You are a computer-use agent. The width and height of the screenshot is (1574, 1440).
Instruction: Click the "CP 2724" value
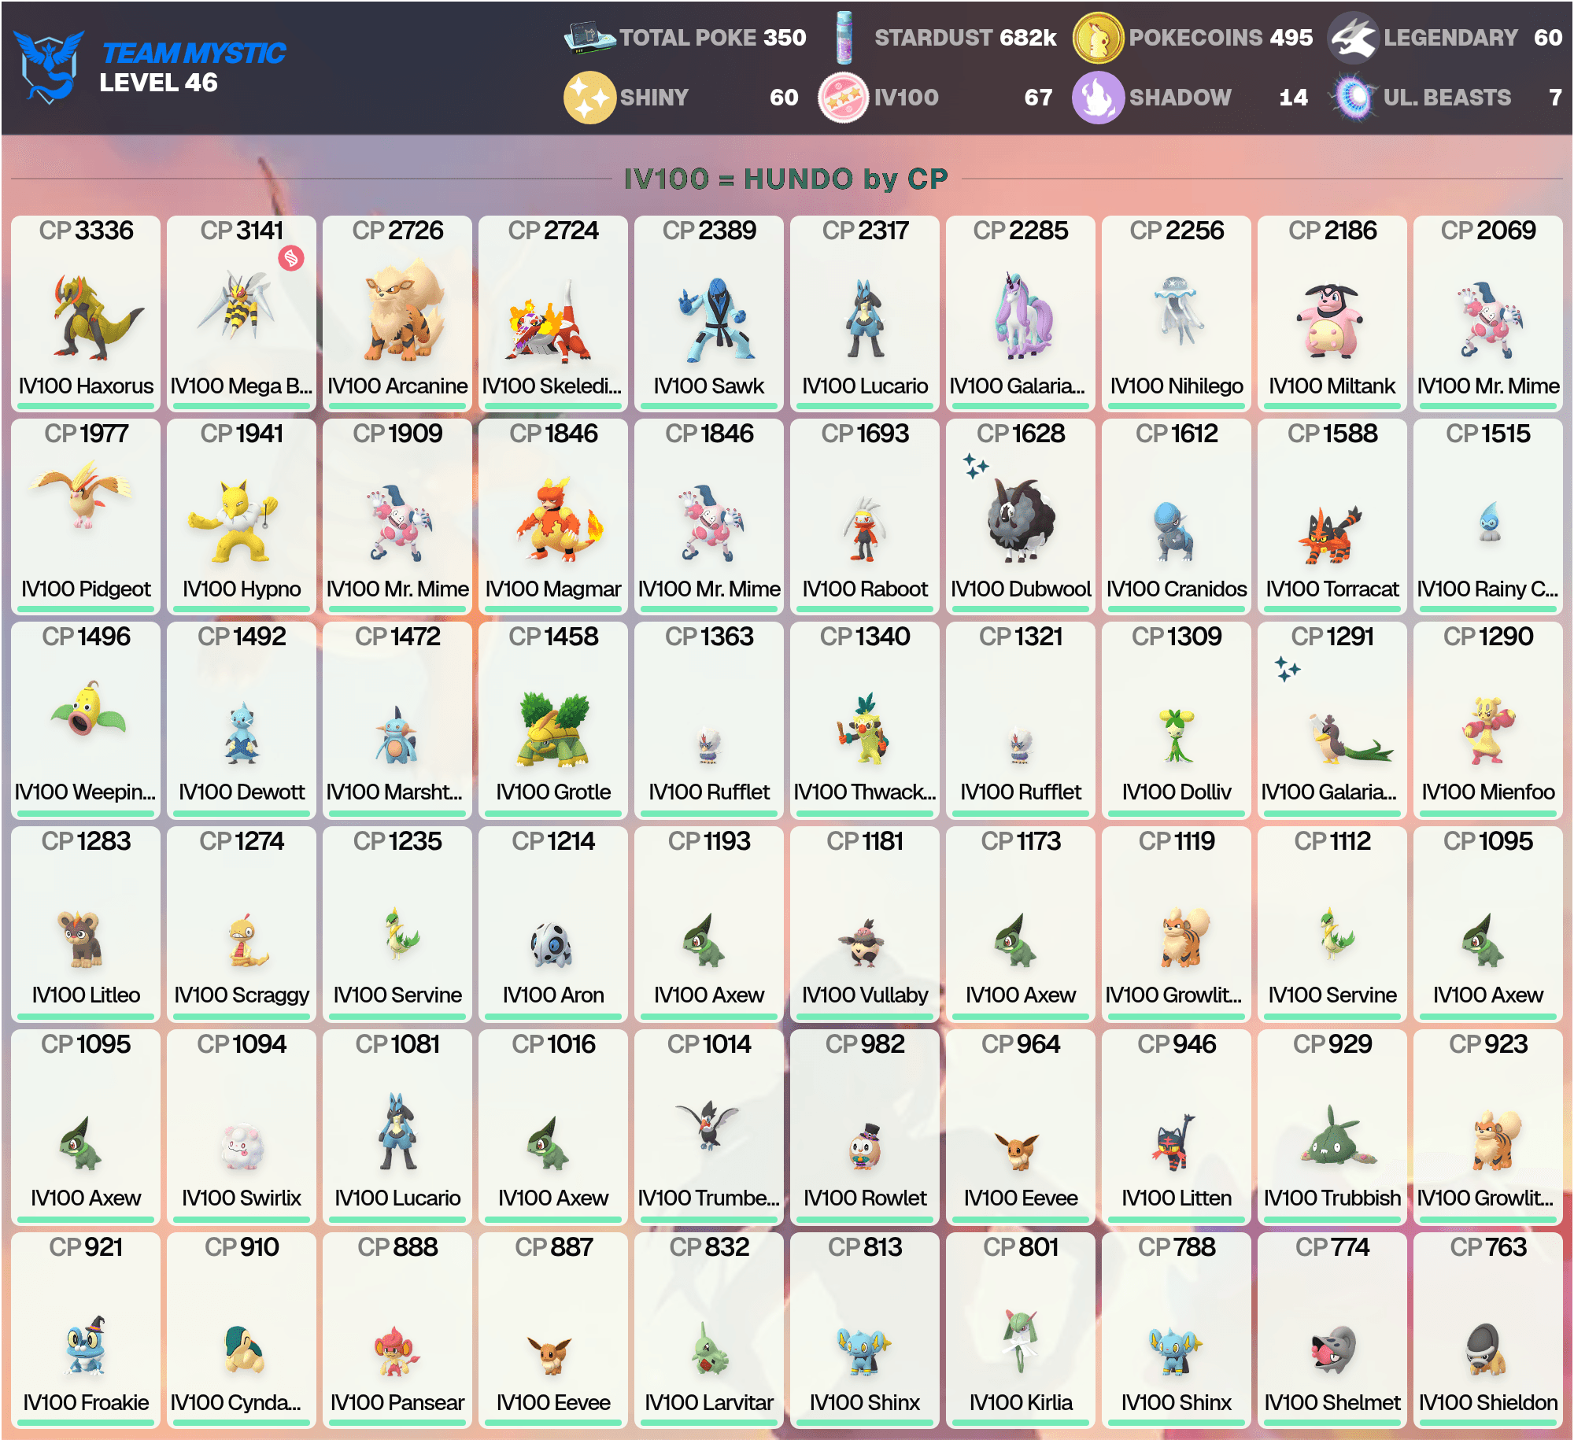553,231
